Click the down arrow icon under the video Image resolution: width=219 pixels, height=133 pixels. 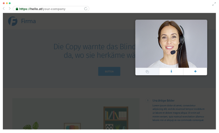coord(195,71)
